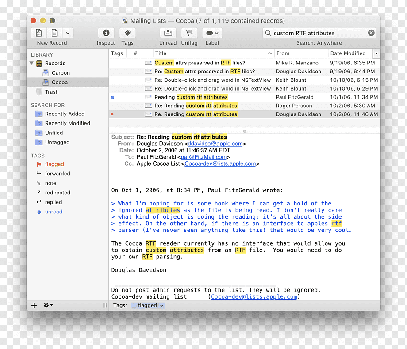Select the Cocoa mailing list
This screenshot has height=349, width=407.
click(68, 82)
